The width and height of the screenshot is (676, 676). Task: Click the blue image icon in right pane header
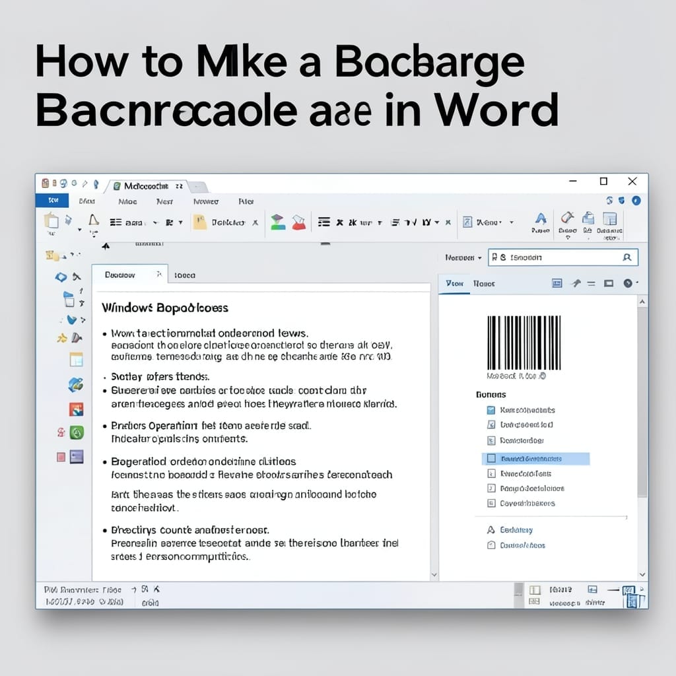tap(557, 283)
